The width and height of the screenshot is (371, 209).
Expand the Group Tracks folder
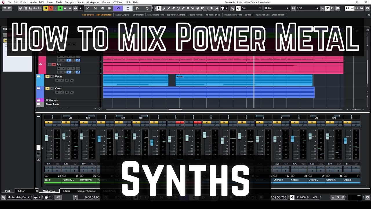39,104
